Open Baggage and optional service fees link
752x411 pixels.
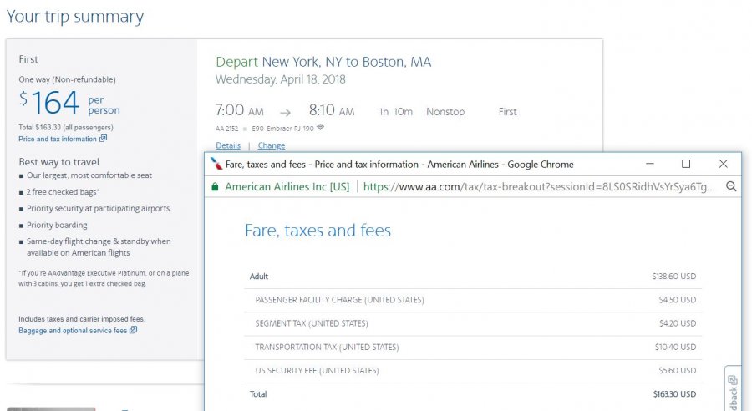coord(73,331)
